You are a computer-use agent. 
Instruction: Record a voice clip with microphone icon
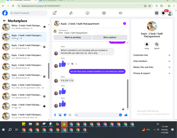click(55, 115)
